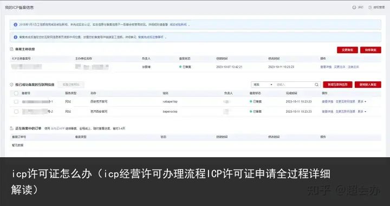The width and height of the screenshot is (390, 206).
Task: Expand 更多 menu in the bapeixa.top row
Action: click(362, 112)
